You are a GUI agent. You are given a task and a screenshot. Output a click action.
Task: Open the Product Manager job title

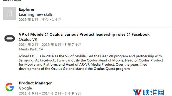[35, 83]
